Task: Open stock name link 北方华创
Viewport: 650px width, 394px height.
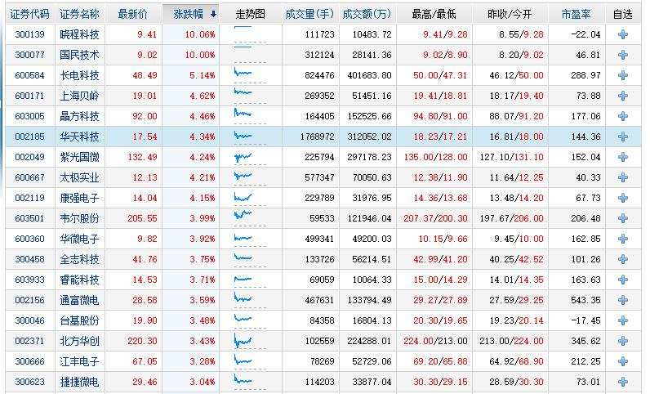Action: pos(79,341)
